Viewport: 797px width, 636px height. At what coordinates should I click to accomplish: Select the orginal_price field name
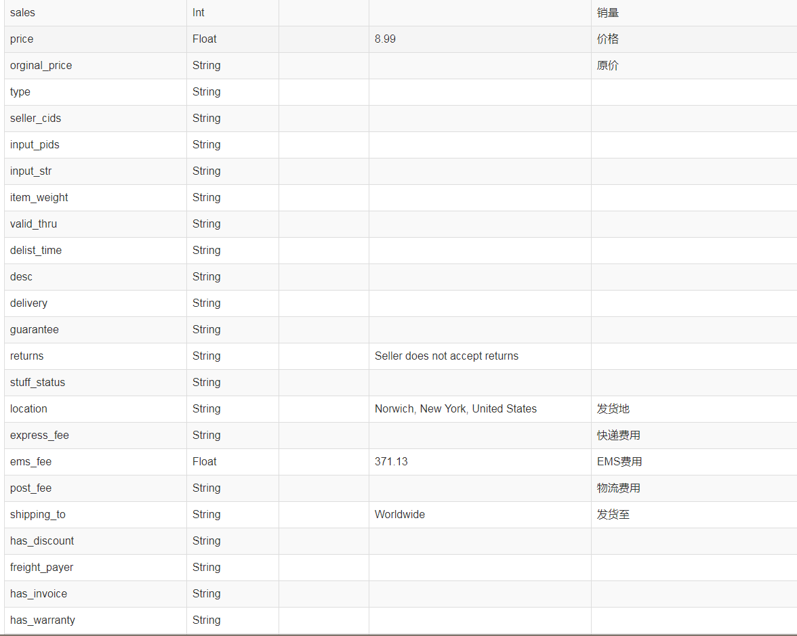point(41,65)
